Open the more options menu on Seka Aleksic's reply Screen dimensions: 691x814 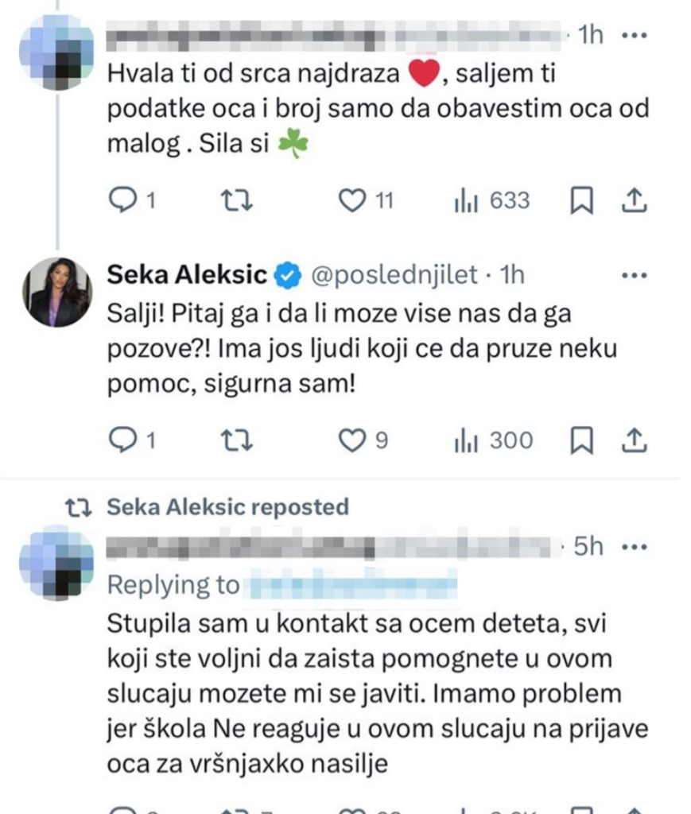coord(635,274)
